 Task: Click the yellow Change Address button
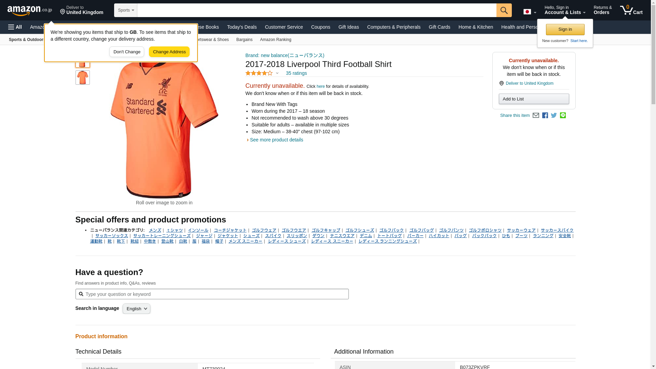[169, 52]
